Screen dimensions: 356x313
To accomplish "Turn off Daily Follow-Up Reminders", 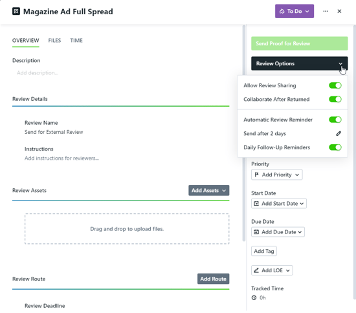I will (335, 147).
